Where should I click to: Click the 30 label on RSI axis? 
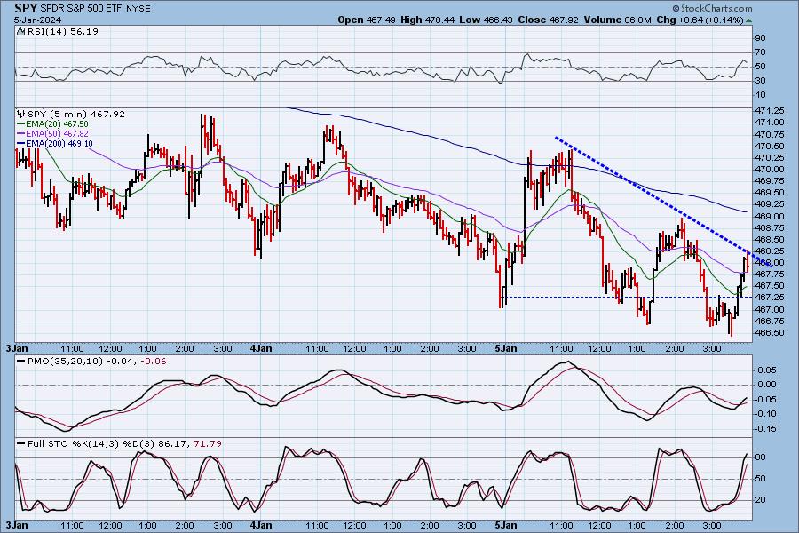(x=760, y=81)
